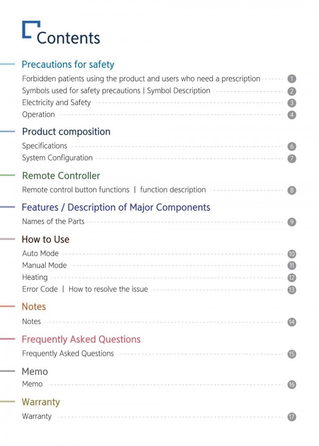Select the Electricity and Safety entry

pyautogui.click(x=56, y=103)
